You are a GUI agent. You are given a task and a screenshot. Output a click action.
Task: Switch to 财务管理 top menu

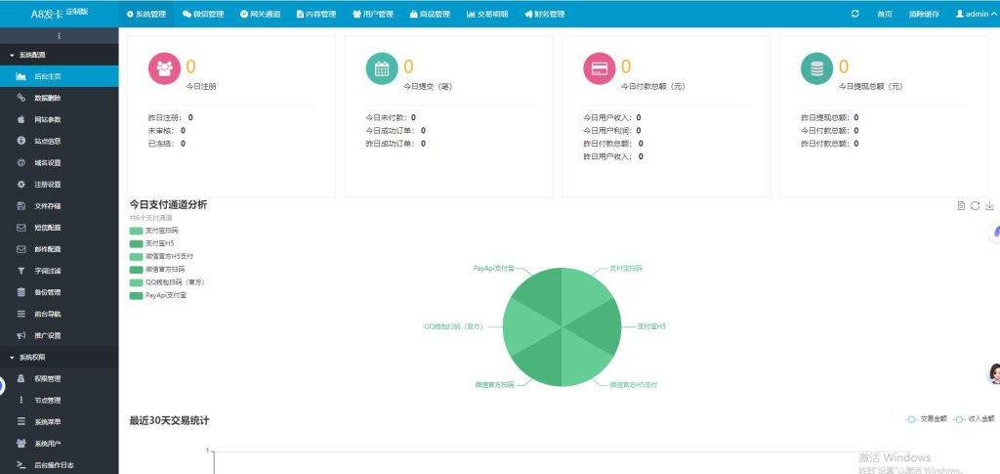click(x=544, y=14)
